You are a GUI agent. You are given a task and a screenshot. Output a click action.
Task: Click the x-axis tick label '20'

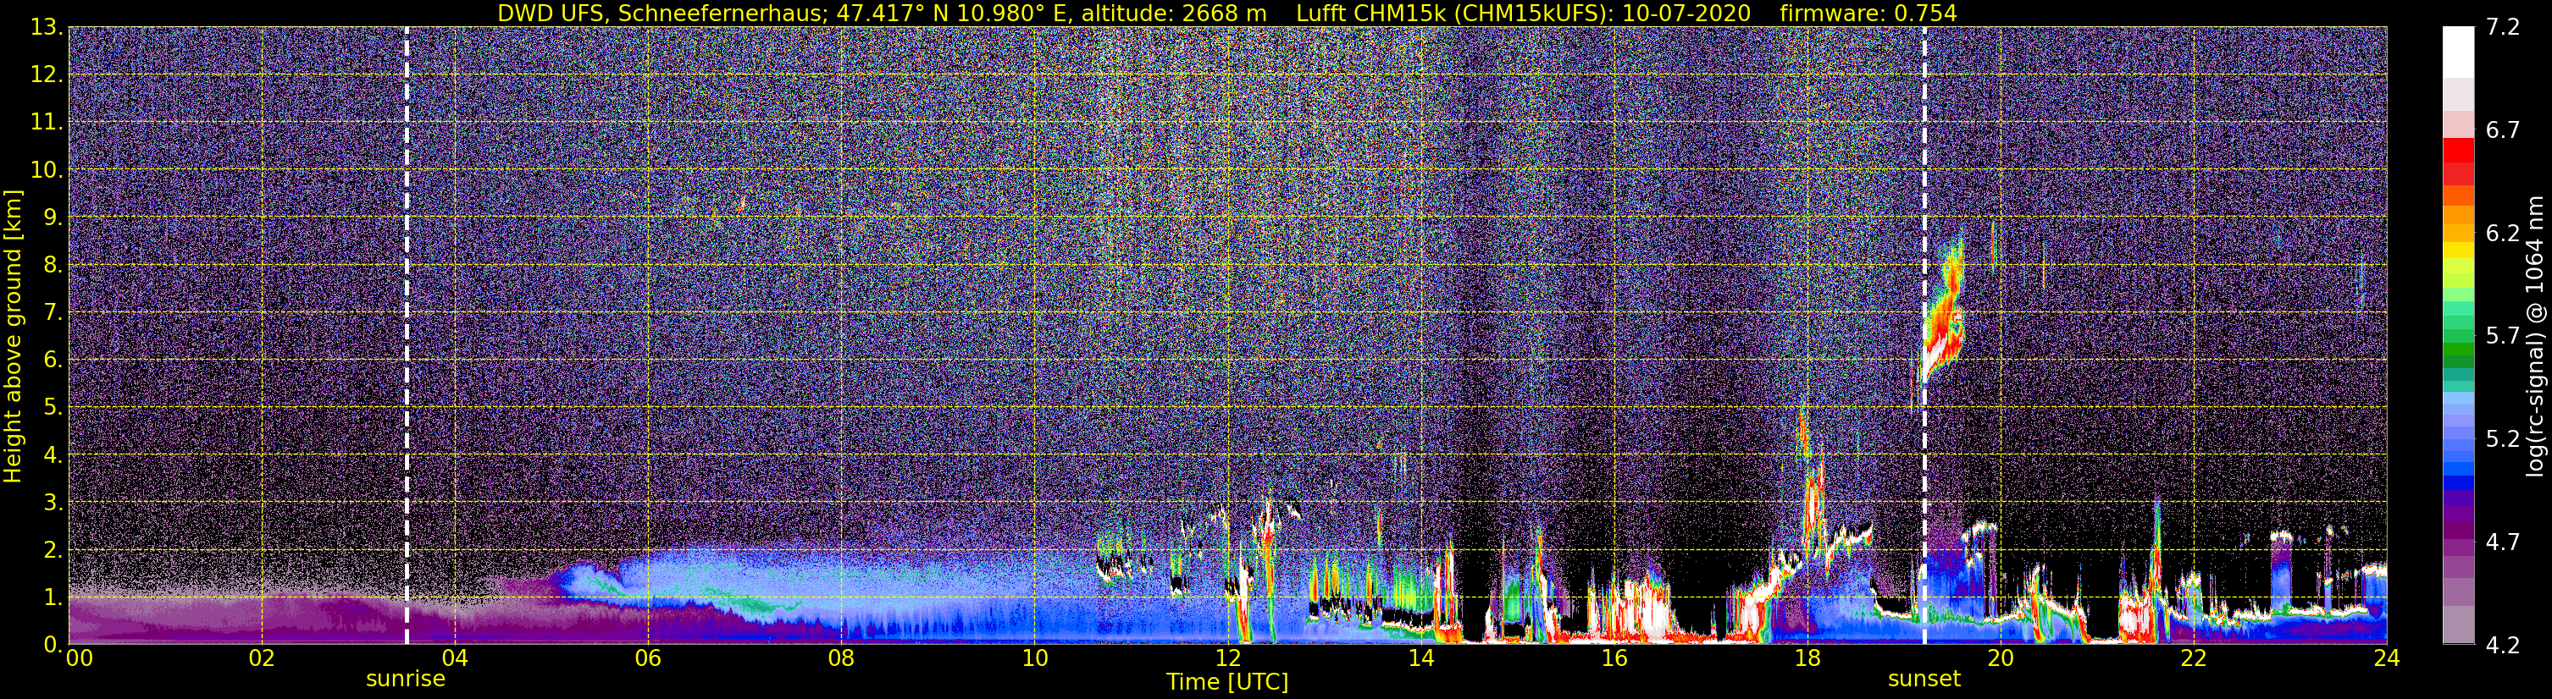(x=2001, y=658)
